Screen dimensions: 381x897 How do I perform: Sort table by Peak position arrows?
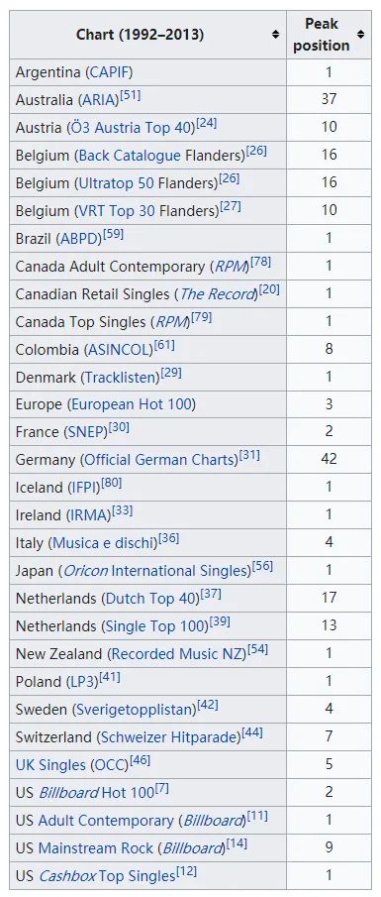[x=360, y=35]
